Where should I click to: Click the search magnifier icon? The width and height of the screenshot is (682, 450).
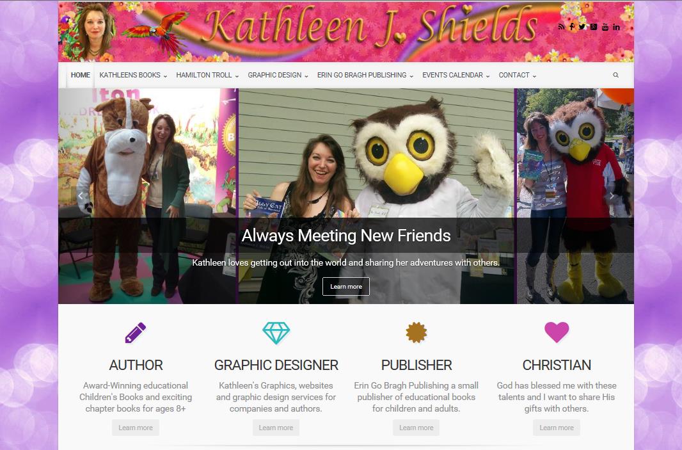[x=615, y=75]
